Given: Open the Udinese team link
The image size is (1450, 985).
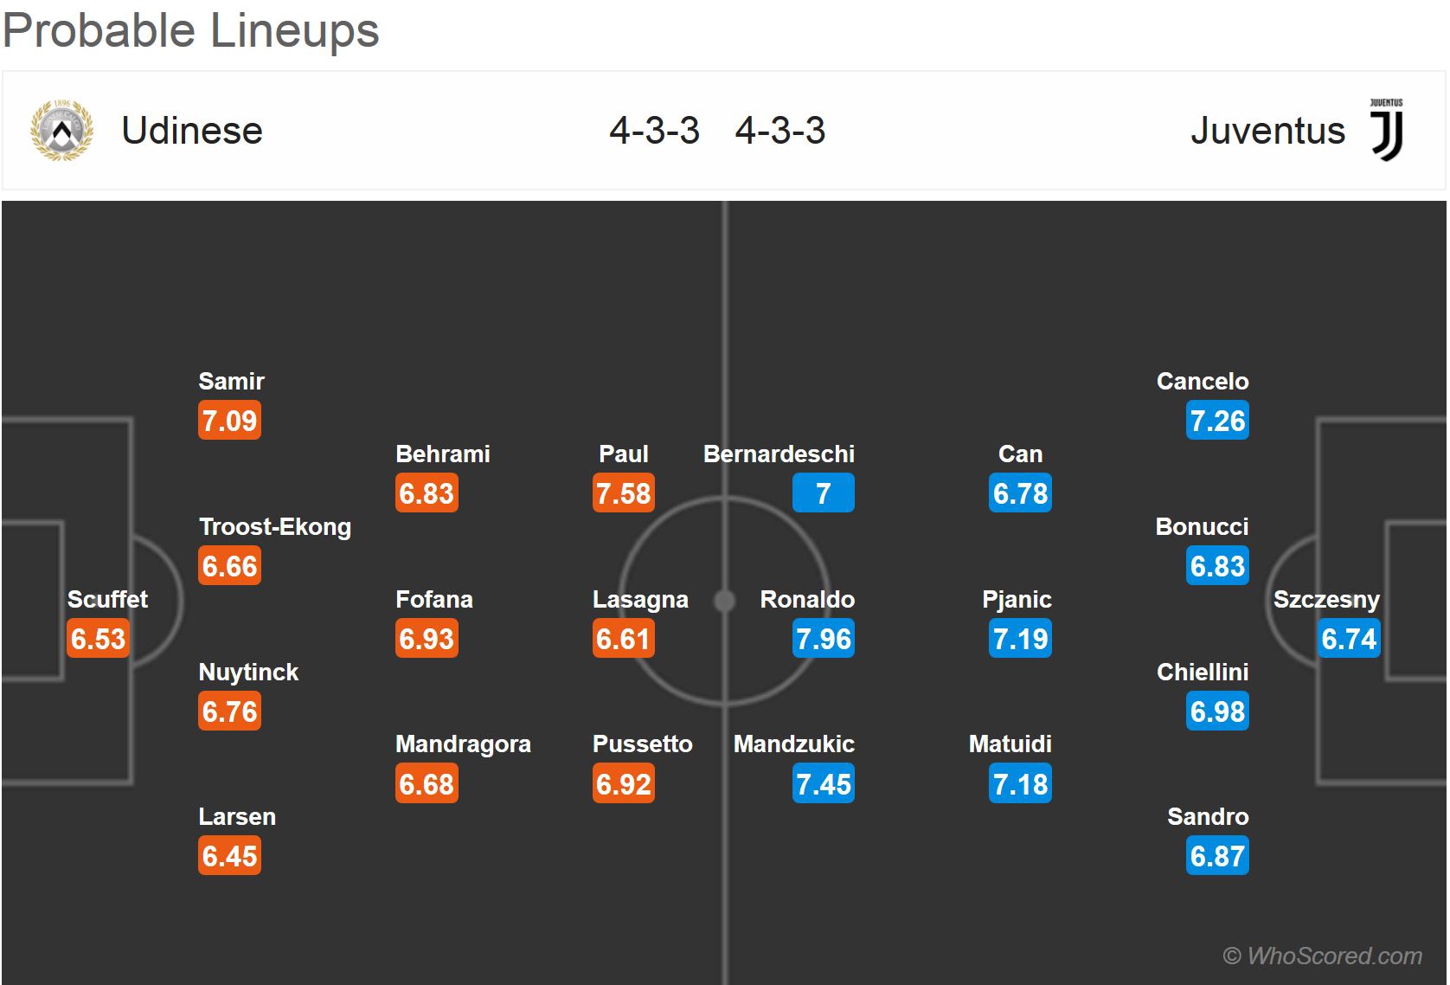Looking at the screenshot, I should click(x=192, y=131).
